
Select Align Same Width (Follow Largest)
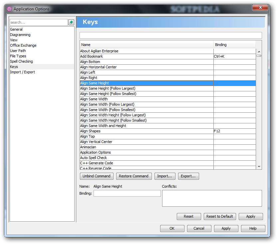[x=168, y=104]
